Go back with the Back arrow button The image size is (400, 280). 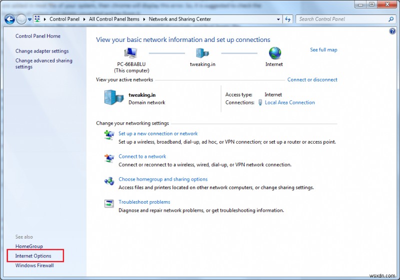(9, 19)
